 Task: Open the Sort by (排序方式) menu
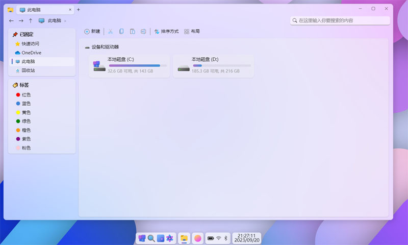[x=167, y=32]
